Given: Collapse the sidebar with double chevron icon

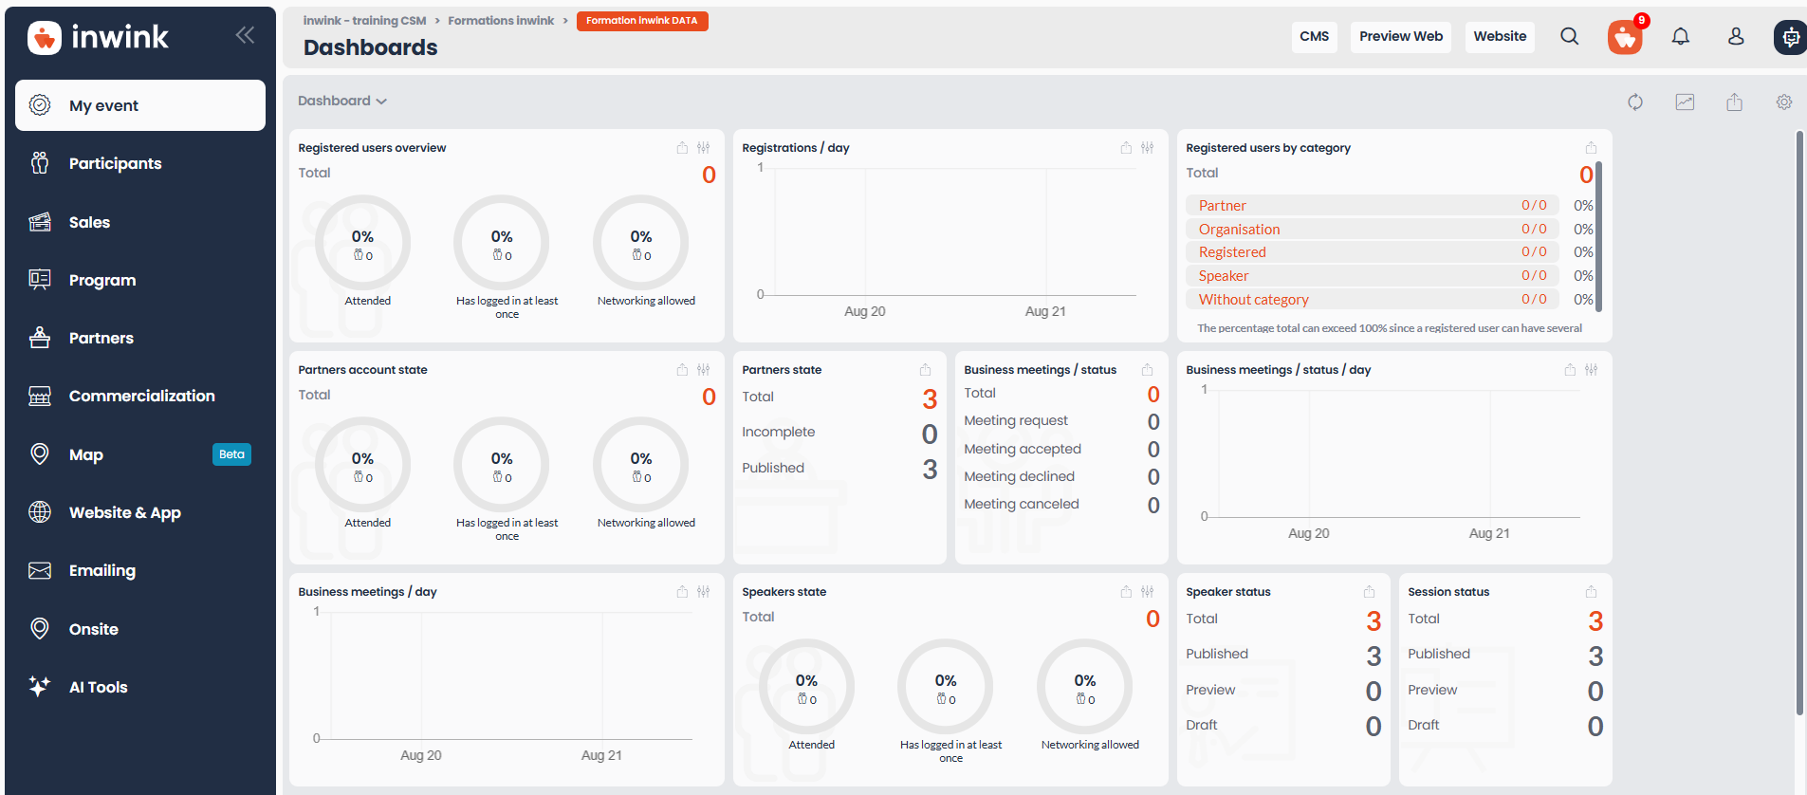Looking at the screenshot, I should coord(245,35).
